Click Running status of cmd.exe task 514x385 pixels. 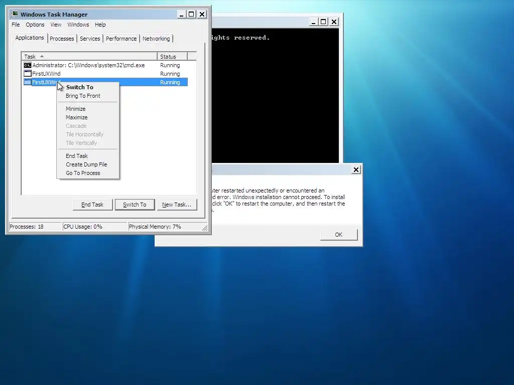[x=170, y=65]
